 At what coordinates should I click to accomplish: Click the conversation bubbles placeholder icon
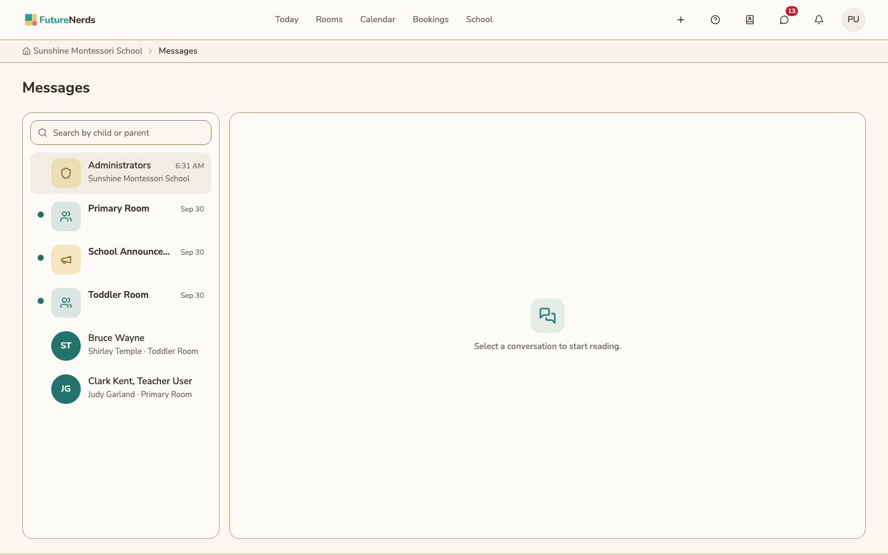[x=548, y=316]
